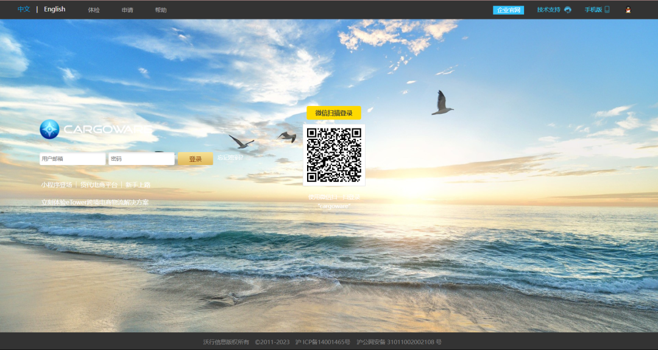Screen dimensions: 658x350
Task: Focus the 用户邮箱 input field
Action: click(73, 159)
